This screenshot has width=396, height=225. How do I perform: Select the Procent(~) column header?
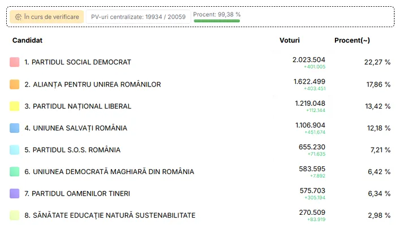tap(352, 40)
